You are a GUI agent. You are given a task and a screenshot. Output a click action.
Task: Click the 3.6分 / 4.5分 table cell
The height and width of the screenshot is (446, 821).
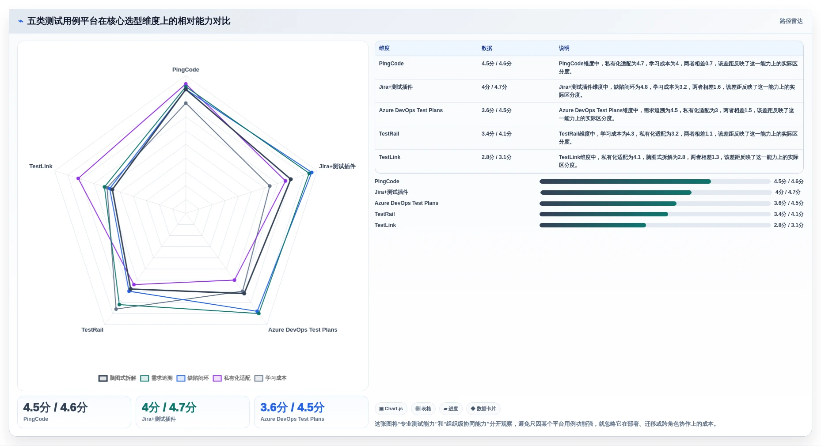(497, 110)
